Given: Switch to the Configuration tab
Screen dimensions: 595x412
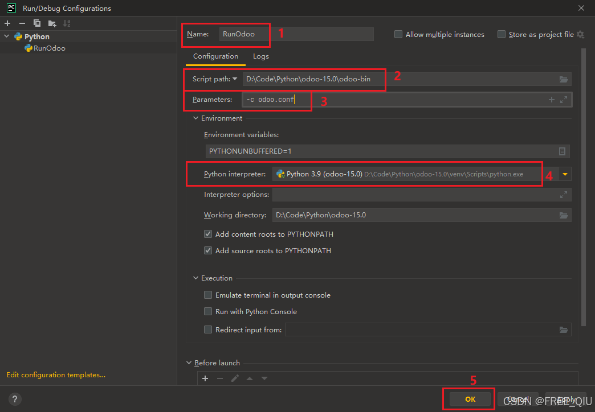Looking at the screenshot, I should click(x=215, y=56).
